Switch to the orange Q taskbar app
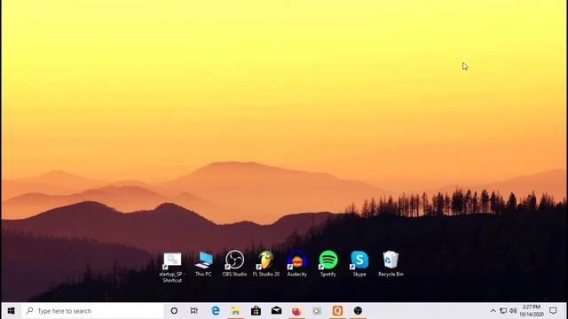Screen dimensions: 568x319 pyautogui.click(x=337, y=311)
